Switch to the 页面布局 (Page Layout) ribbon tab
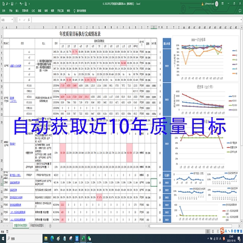243x243 pixels. pyautogui.click(x=25, y=11)
